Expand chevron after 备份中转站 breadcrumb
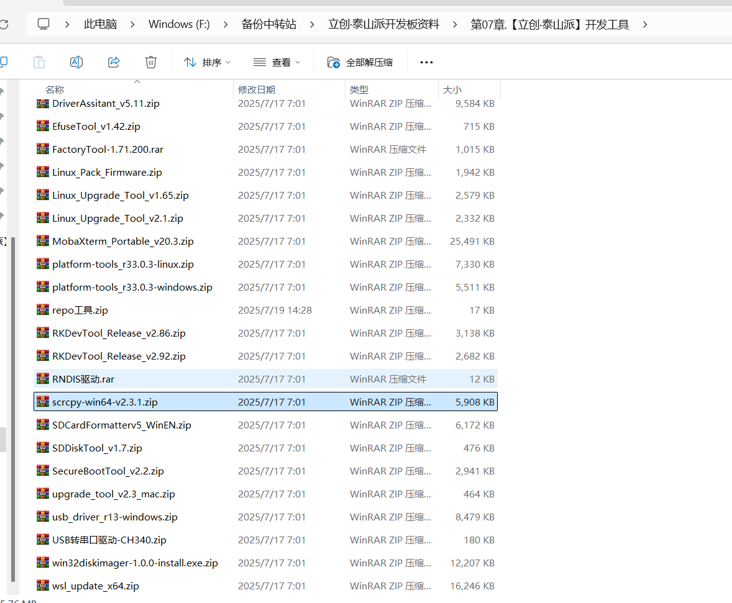Image resolution: width=732 pixels, height=603 pixels. 312,24
